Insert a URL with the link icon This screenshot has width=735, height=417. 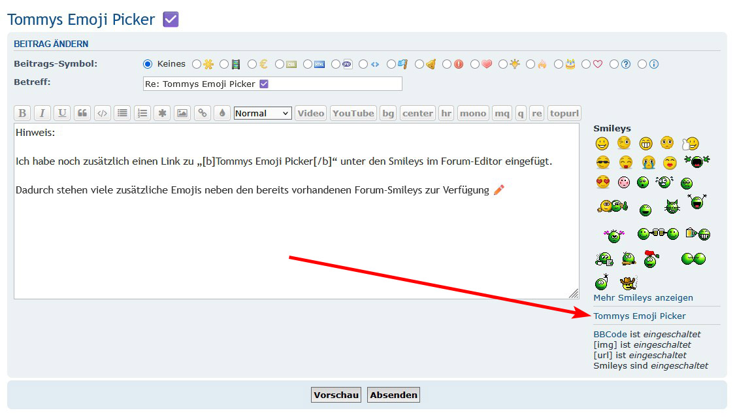coord(203,113)
